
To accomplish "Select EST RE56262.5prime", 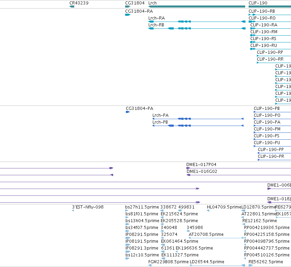I will tap(266, 262).
